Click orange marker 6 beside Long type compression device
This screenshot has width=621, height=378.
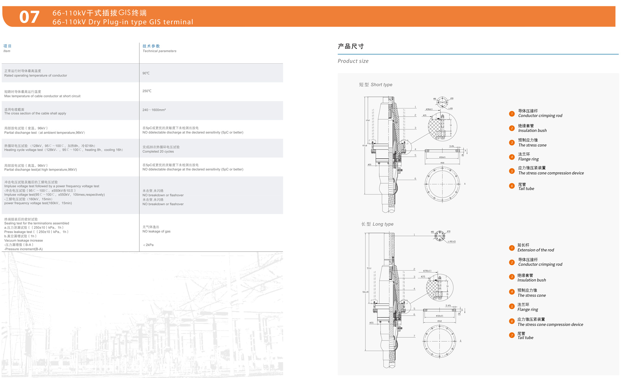pos(512,321)
